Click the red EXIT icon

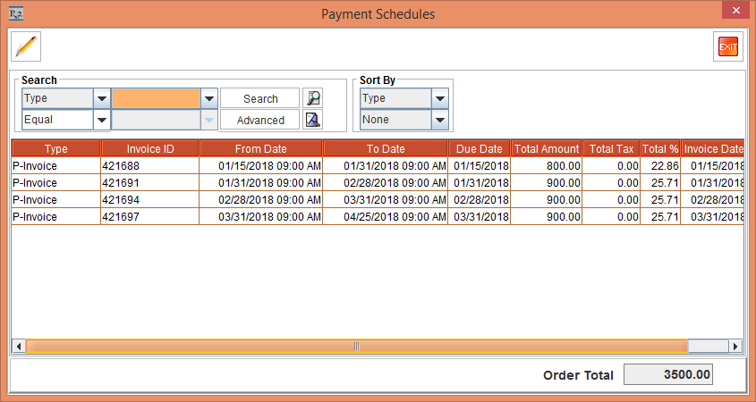point(728,46)
